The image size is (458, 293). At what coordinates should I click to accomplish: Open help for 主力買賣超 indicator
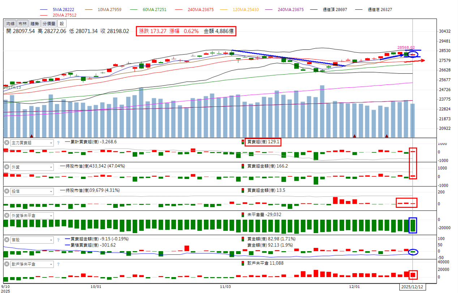click(x=58, y=143)
